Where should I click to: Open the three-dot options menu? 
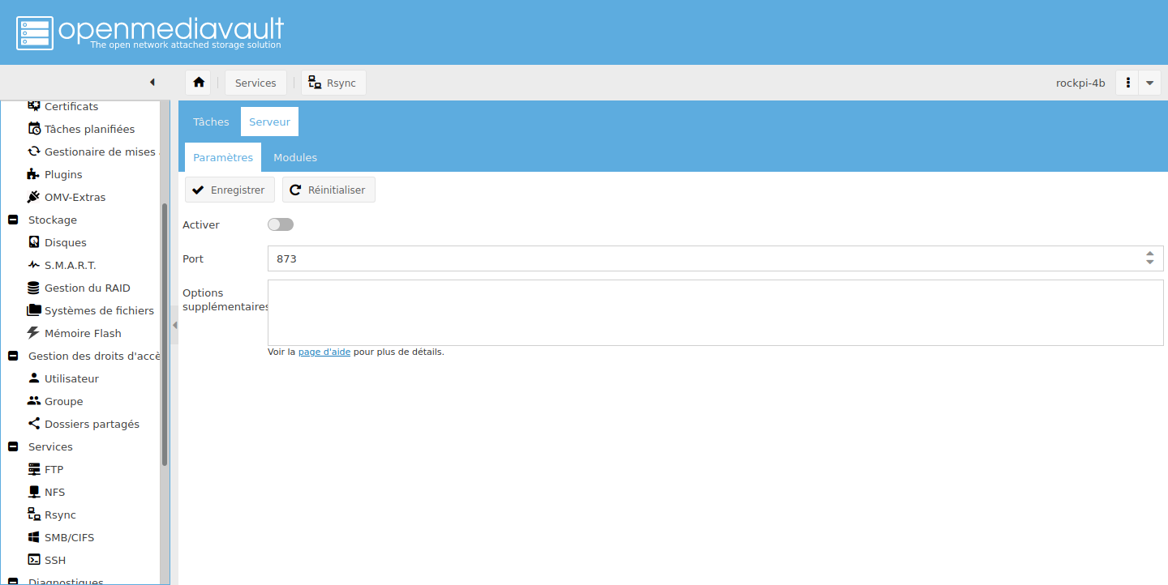[x=1127, y=83]
